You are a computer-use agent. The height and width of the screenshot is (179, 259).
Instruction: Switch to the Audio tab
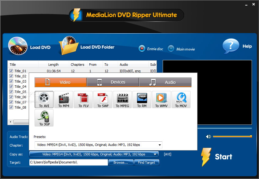(165, 82)
